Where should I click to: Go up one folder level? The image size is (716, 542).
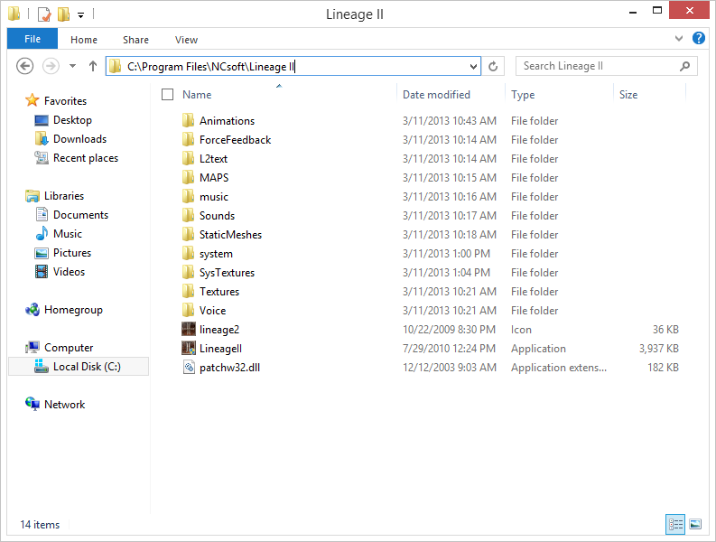tap(93, 66)
